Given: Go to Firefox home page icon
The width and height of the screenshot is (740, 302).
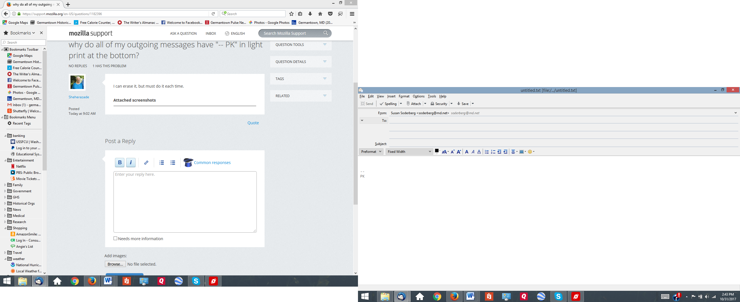Looking at the screenshot, I should [x=320, y=14].
